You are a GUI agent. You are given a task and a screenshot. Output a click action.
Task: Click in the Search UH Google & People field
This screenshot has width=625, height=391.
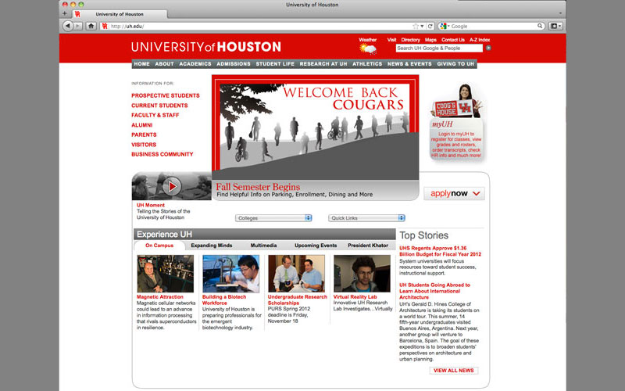pos(439,48)
